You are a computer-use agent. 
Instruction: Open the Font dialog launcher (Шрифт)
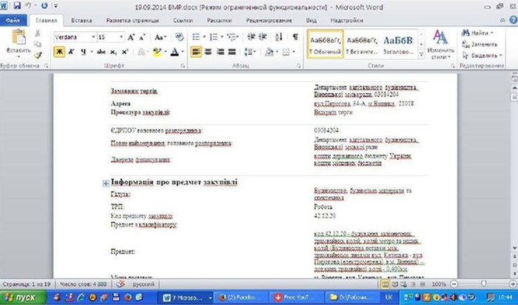[x=183, y=66]
